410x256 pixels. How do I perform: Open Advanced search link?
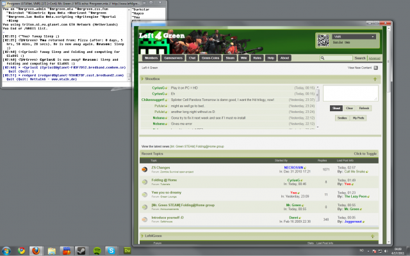click(374, 58)
